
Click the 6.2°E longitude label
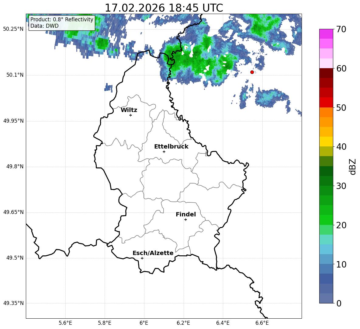[183, 323]
